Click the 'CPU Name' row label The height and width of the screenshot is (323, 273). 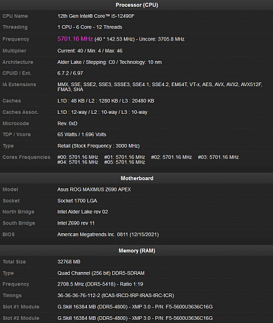[x=15, y=16]
